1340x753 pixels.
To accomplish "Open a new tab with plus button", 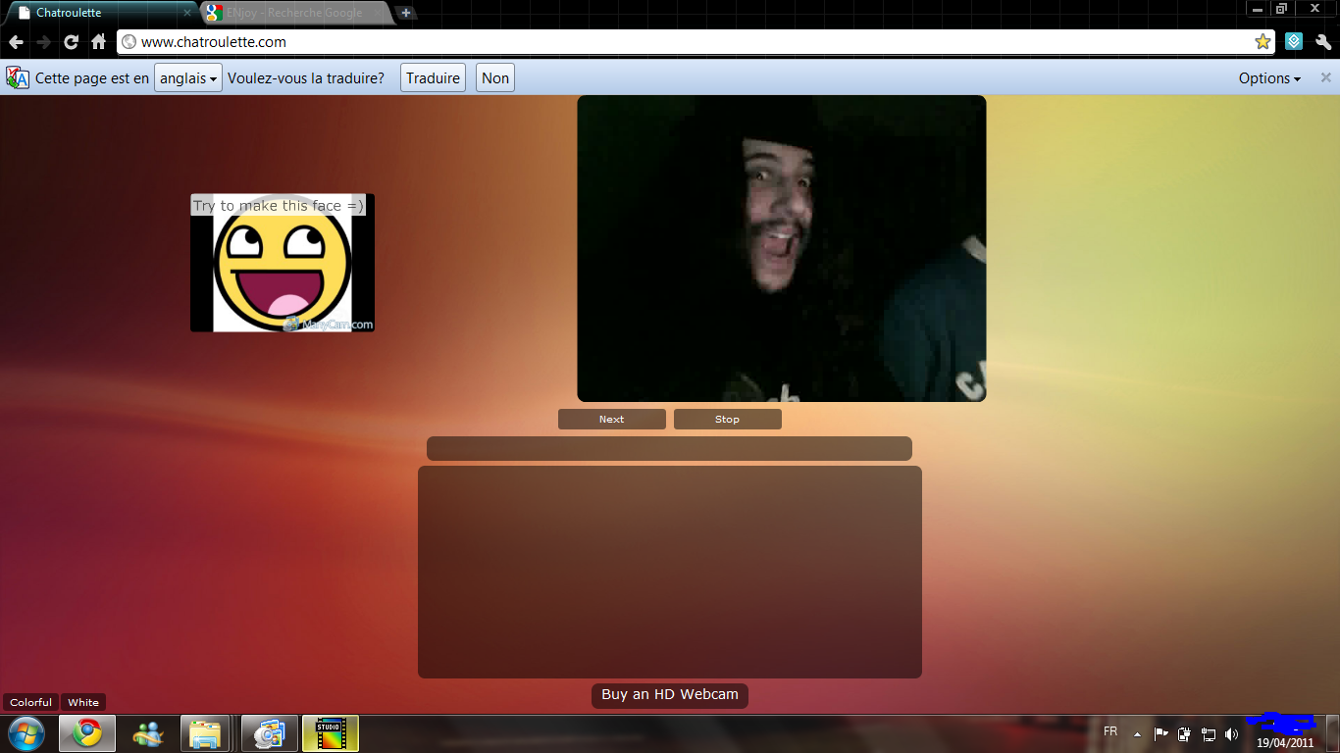I will (405, 13).
